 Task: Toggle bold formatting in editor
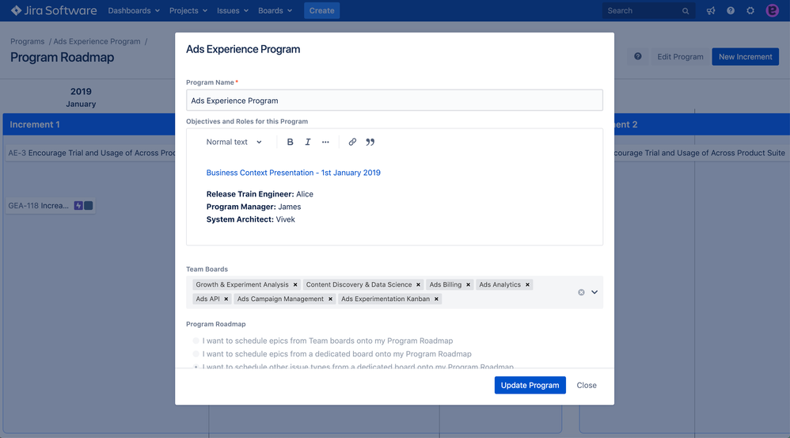[291, 142]
